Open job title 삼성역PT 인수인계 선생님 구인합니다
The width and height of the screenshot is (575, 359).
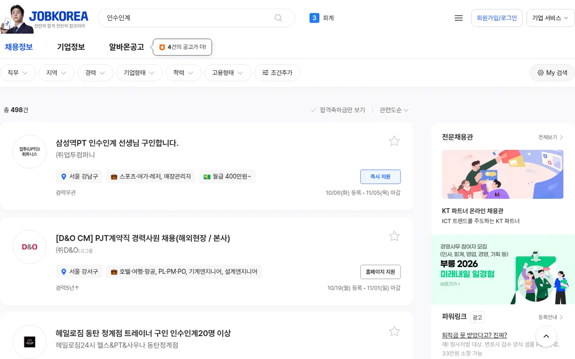click(117, 143)
